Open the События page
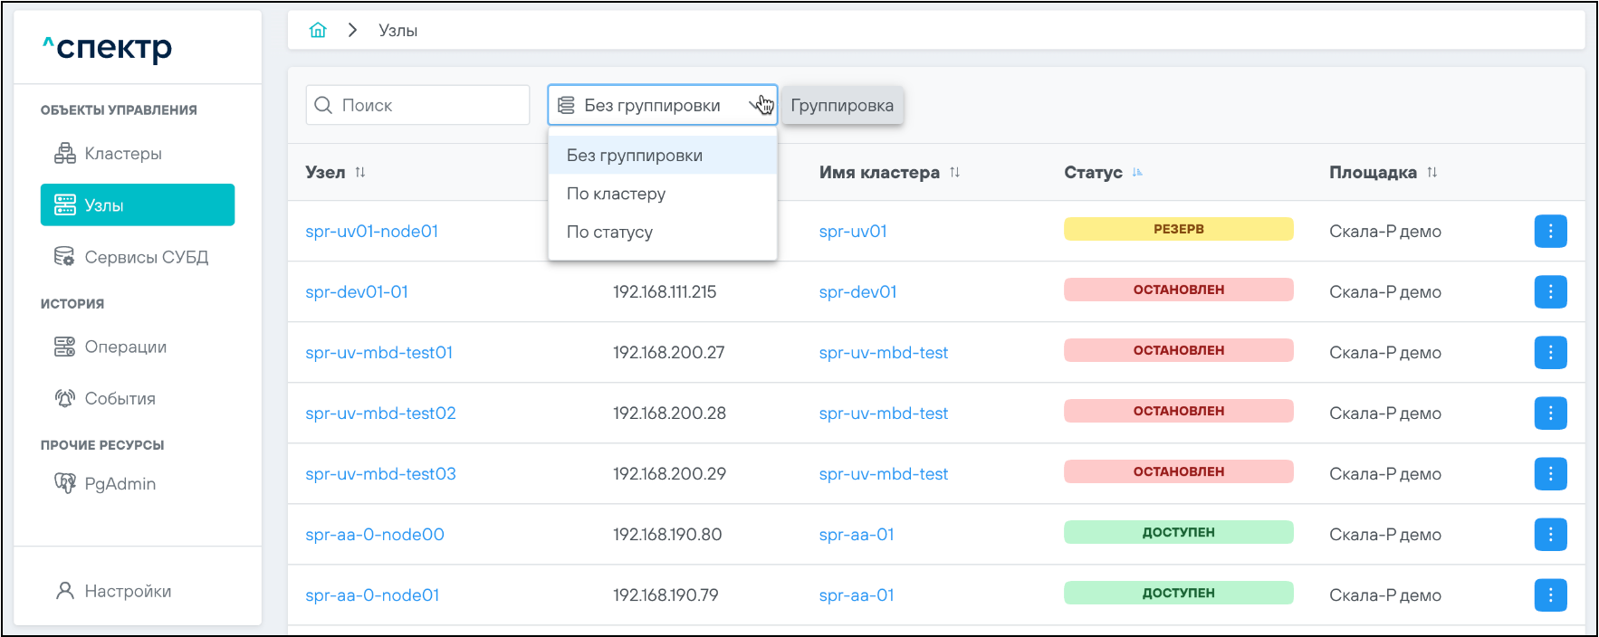 coord(120,398)
